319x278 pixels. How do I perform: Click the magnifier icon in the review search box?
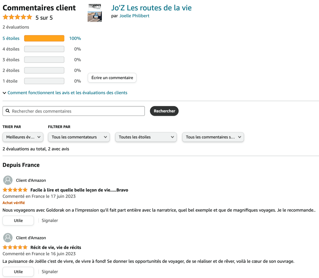8,111
